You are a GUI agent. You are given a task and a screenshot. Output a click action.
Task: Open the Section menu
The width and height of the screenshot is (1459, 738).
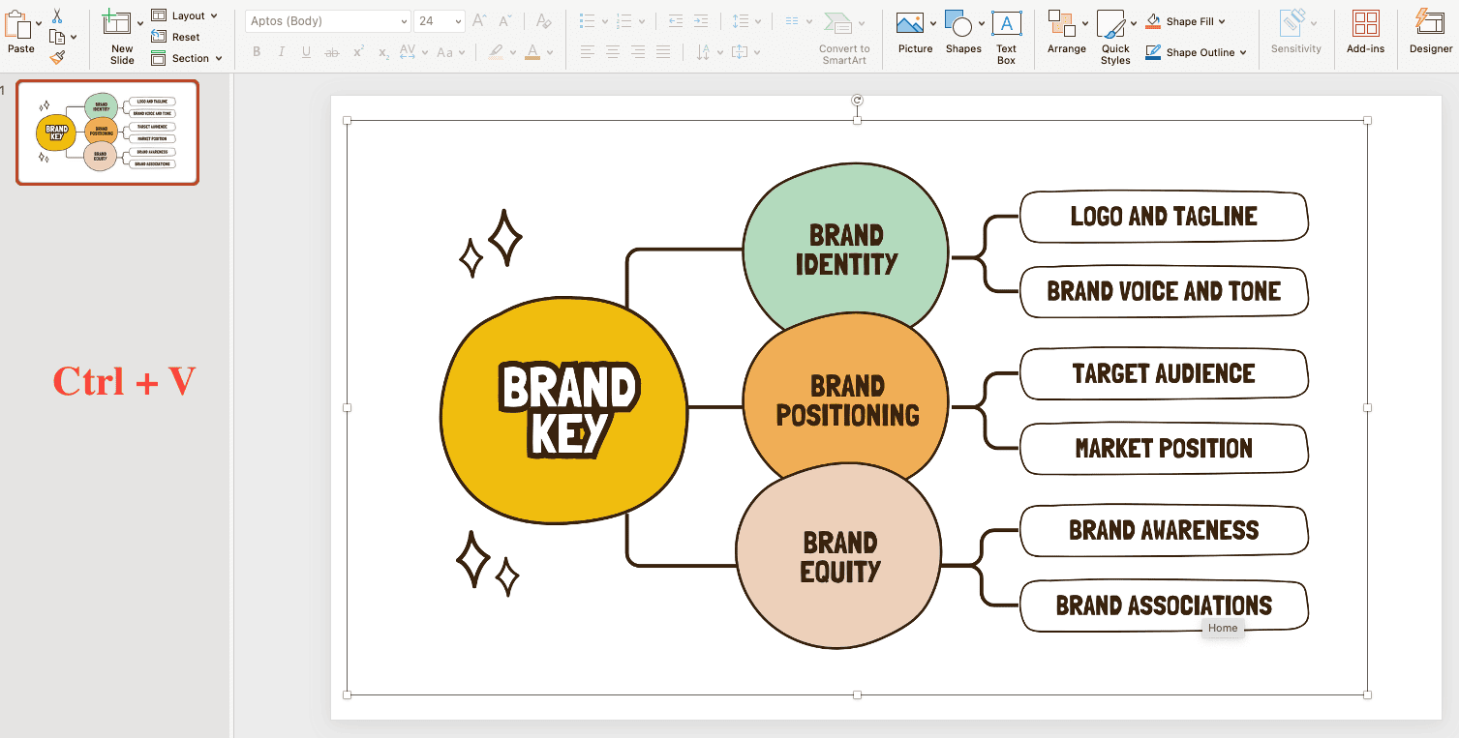(187, 58)
